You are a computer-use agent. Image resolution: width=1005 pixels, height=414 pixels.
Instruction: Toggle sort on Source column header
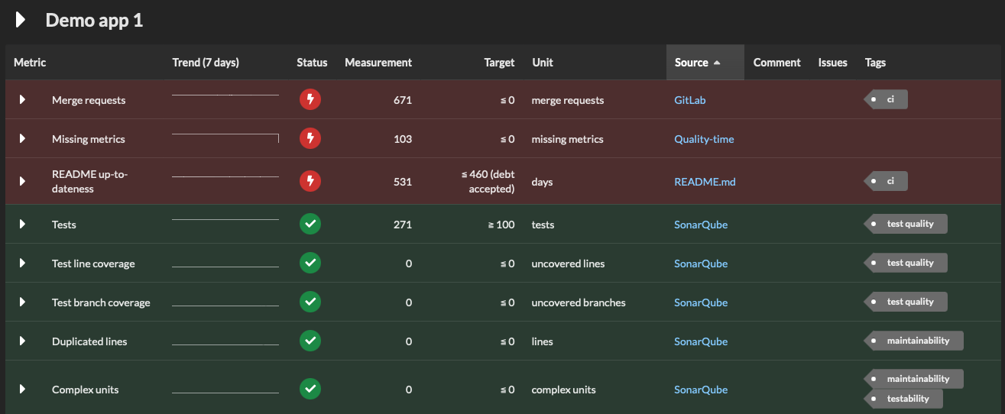705,63
